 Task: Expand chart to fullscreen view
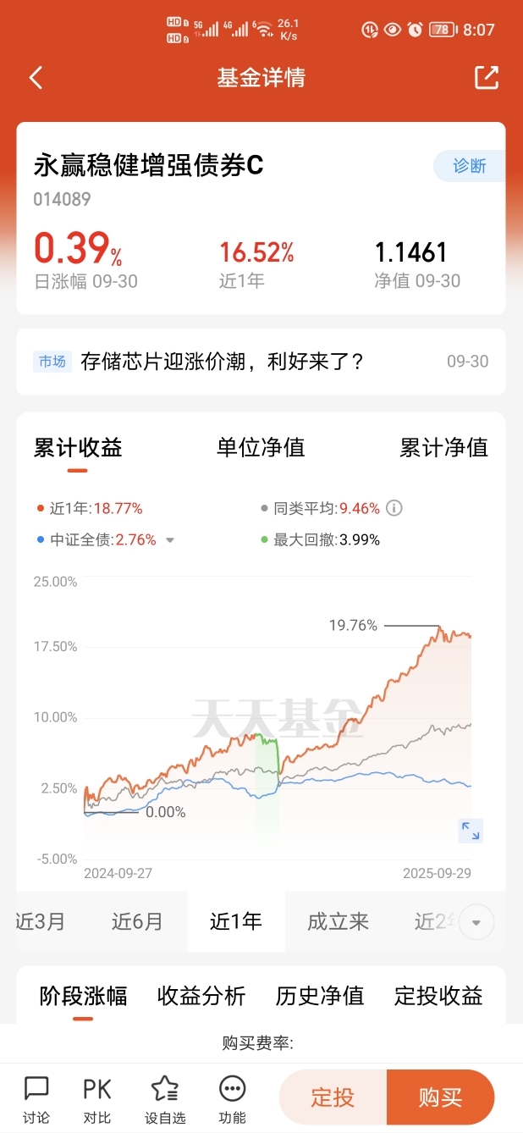[471, 831]
